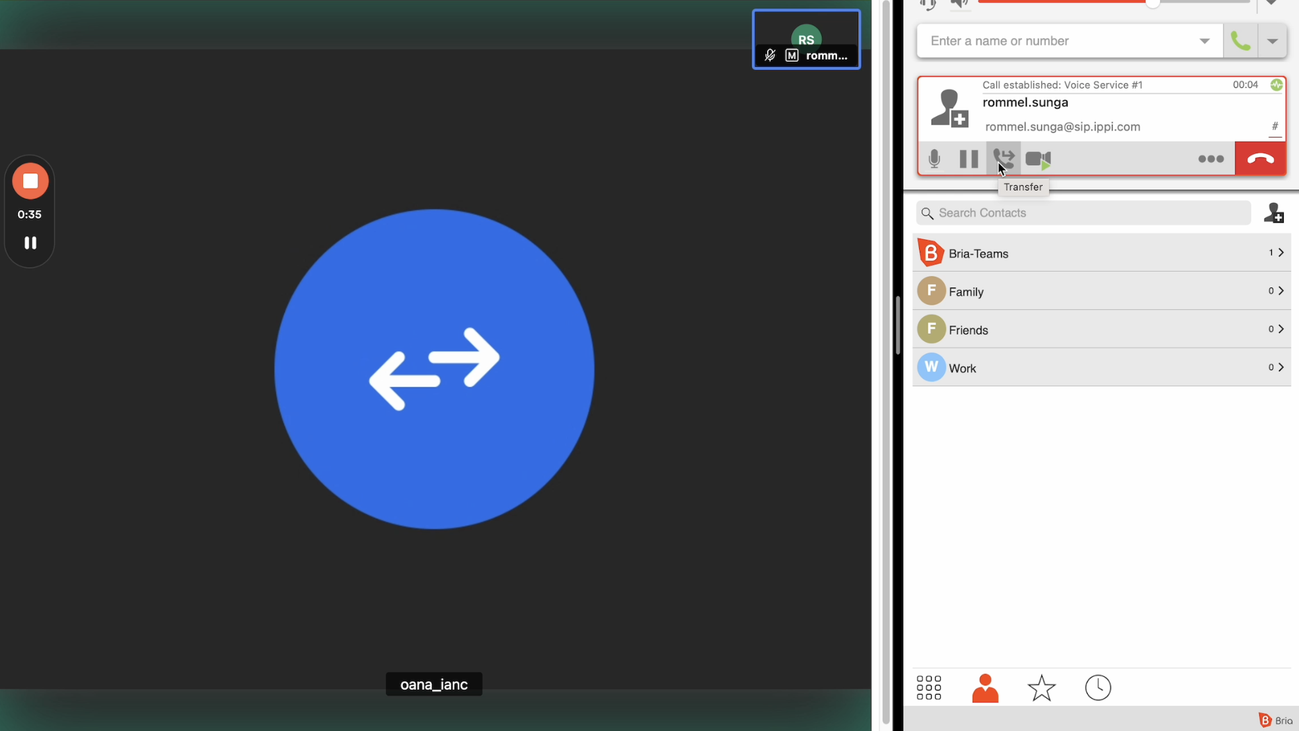Stop the screen recording
The image size is (1299, 731).
pos(30,181)
